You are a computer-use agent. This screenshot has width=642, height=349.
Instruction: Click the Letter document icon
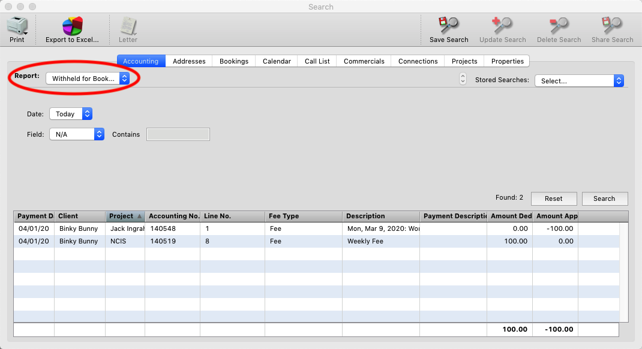click(128, 26)
